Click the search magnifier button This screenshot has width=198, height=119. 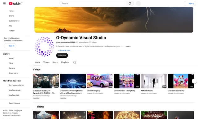pos(130,3)
